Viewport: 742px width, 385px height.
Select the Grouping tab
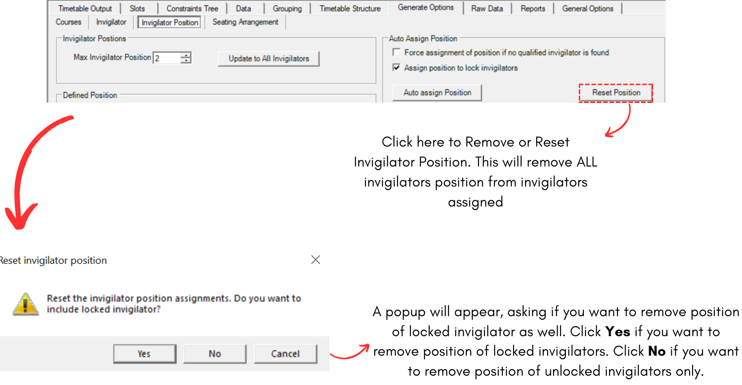pyautogui.click(x=287, y=8)
